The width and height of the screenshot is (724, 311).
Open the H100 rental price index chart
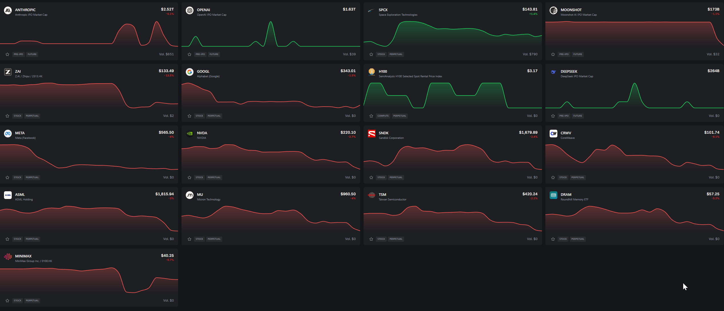pos(453,96)
